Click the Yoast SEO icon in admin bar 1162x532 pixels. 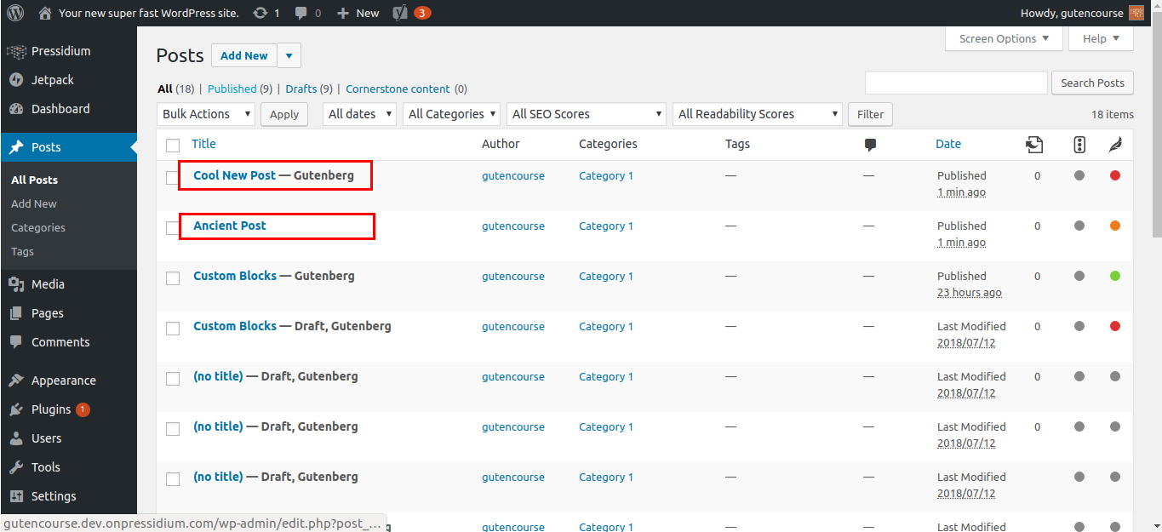[x=400, y=13]
